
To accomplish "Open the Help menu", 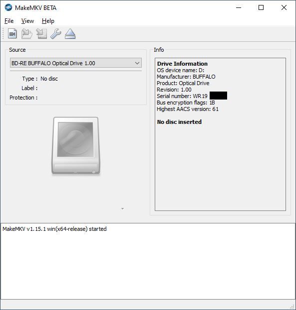I will pyautogui.click(x=48, y=21).
